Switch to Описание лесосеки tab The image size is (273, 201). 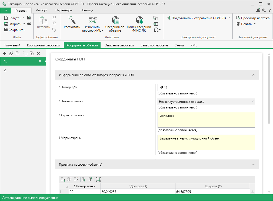pyautogui.click(x=119, y=45)
